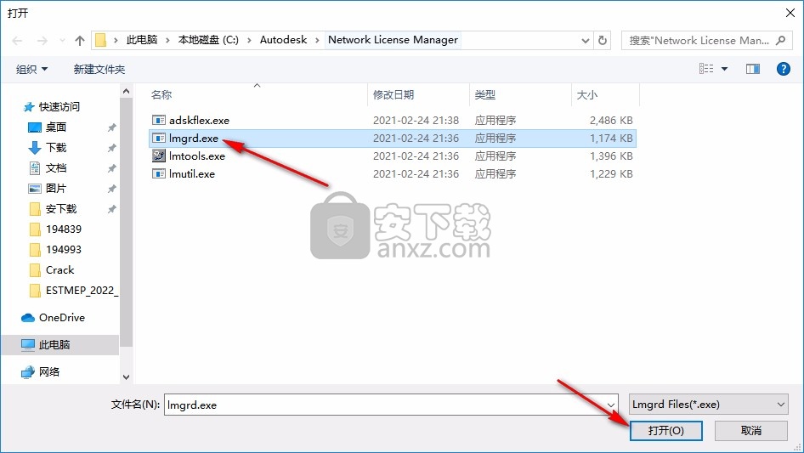This screenshot has height=453, width=804.
Task: Close the 打开 dialog window
Action: pos(790,13)
